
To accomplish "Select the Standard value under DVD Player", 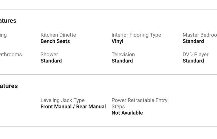I will (193, 61).
